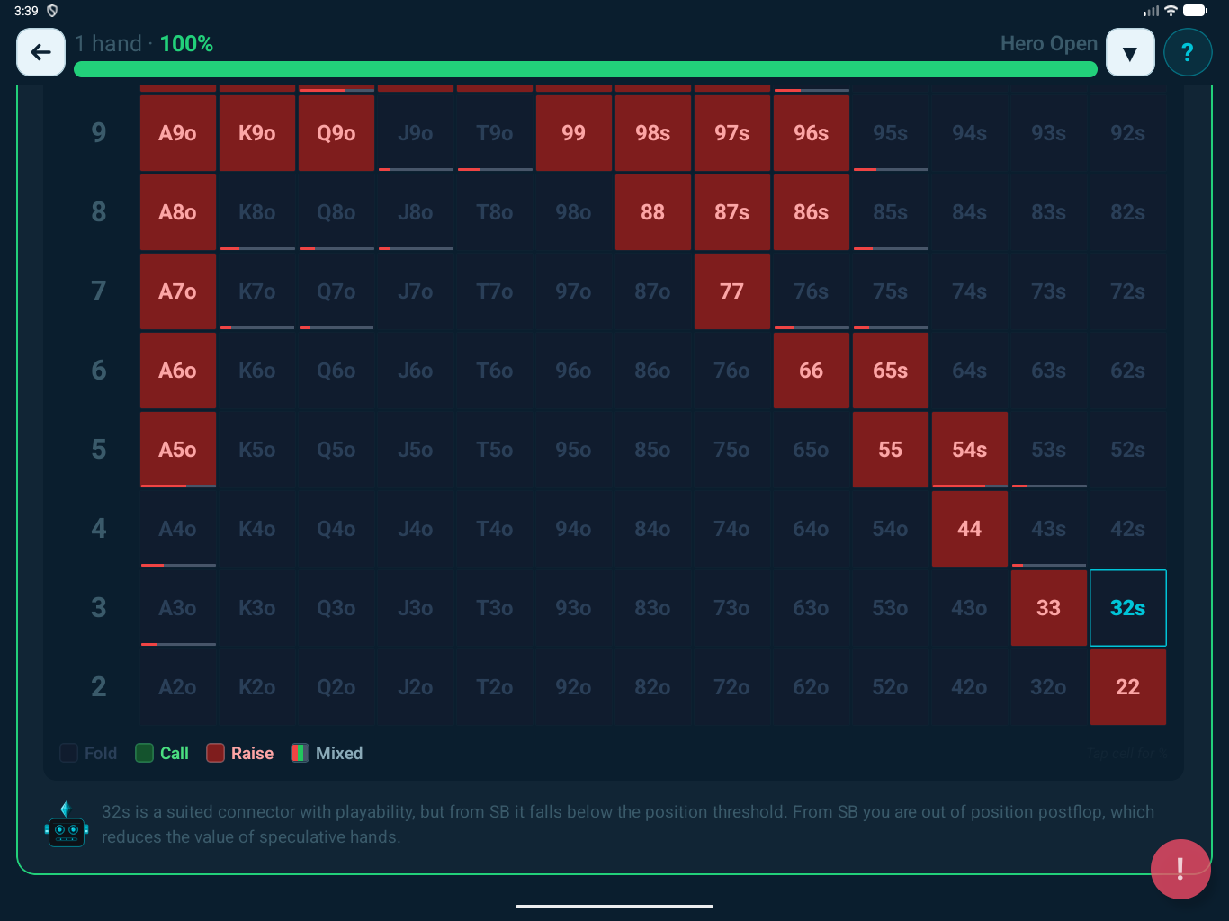Tap the back arrow button

40,52
